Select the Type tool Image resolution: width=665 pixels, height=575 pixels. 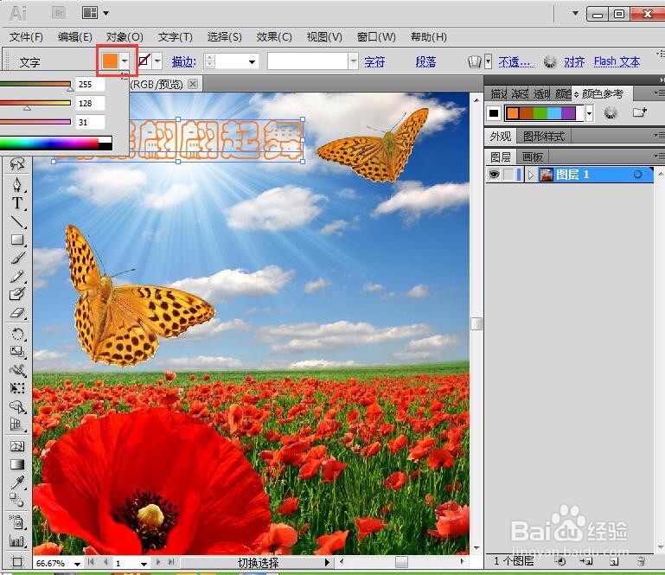(17, 203)
